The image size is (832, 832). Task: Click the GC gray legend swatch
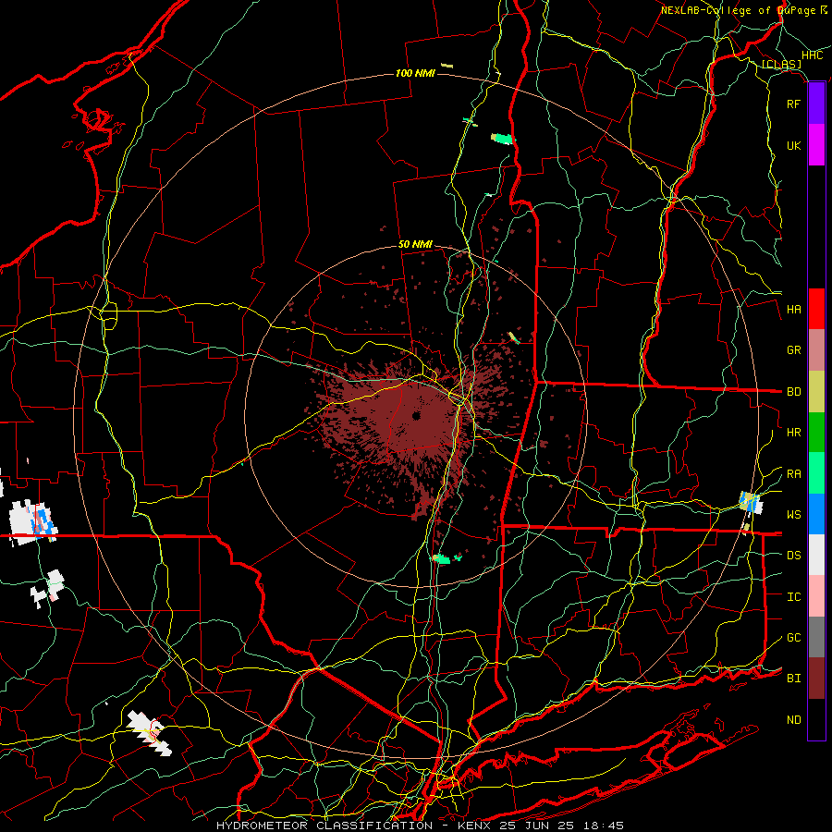click(x=816, y=637)
